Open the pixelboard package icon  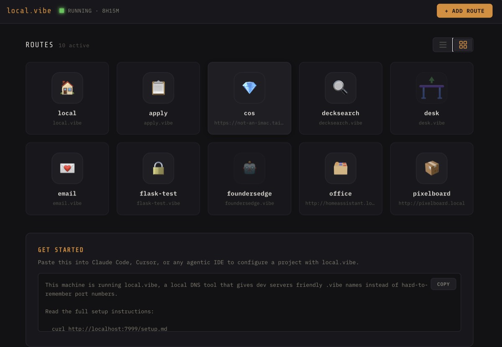click(x=432, y=168)
